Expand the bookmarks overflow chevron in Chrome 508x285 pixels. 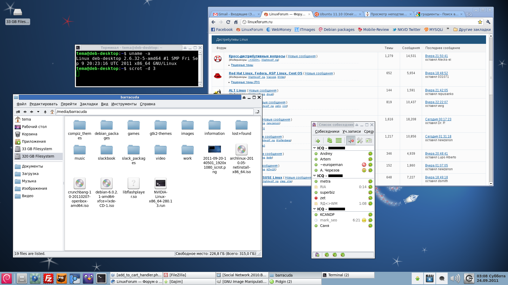click(x=448, y=29)
